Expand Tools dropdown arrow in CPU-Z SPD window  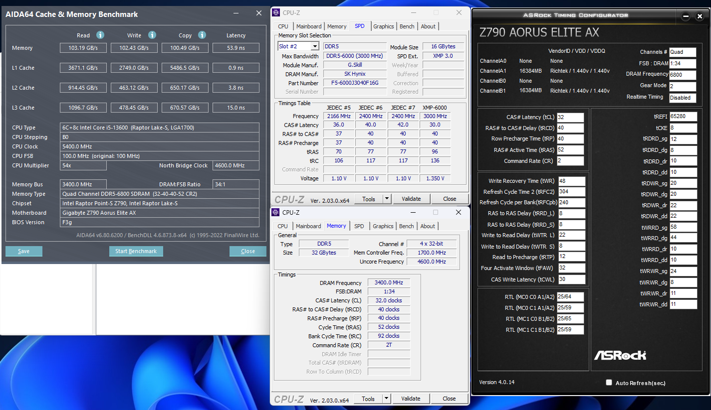click(x=387, y=199)
